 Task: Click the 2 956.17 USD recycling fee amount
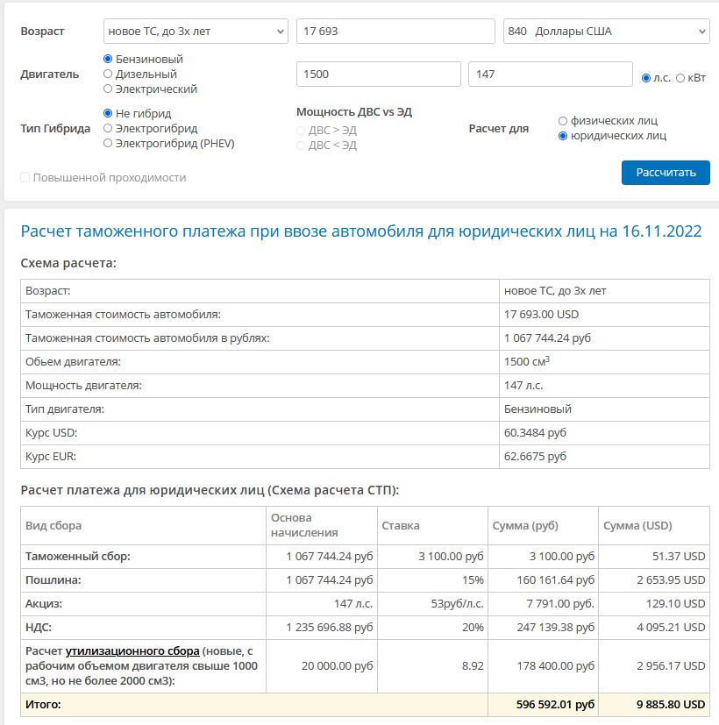click(671, 665)
